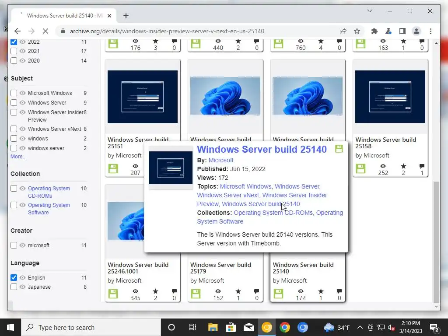Viewport: 448px width, 336px height.
Task: Uncheck the 2022 year filter
Action: (x=14, y=42)
